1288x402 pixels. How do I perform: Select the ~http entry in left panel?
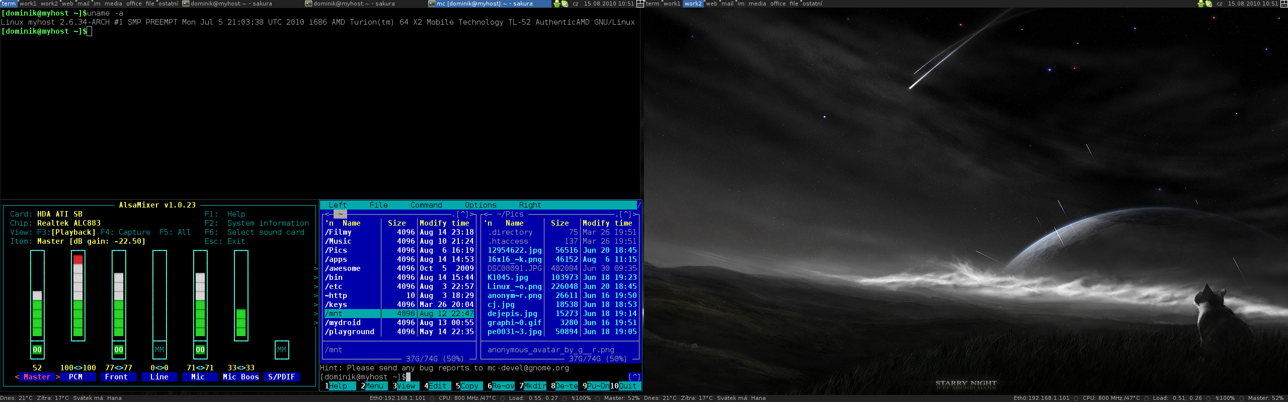pyautogui.click(x=399, y=295)
